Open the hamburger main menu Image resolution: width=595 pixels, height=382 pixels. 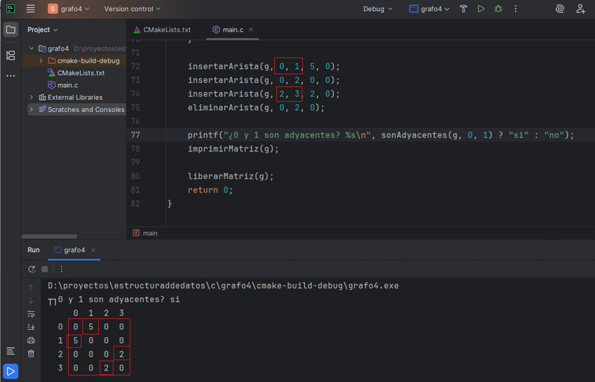click(31, 9)
